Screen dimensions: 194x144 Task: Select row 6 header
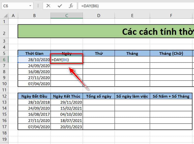pos(4,60)
